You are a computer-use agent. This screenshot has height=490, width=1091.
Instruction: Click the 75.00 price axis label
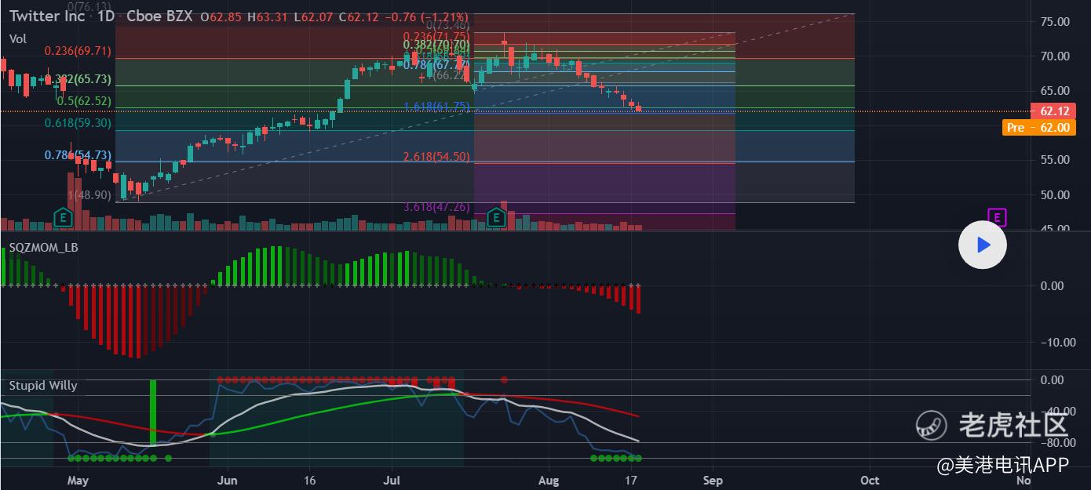(1054, 22)
